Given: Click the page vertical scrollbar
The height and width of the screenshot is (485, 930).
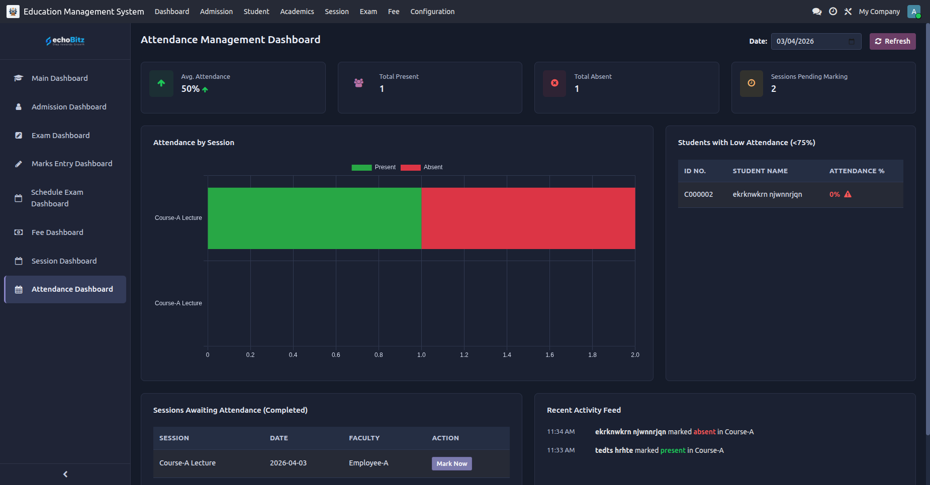Looking at the screenshot, I should 927,228.
